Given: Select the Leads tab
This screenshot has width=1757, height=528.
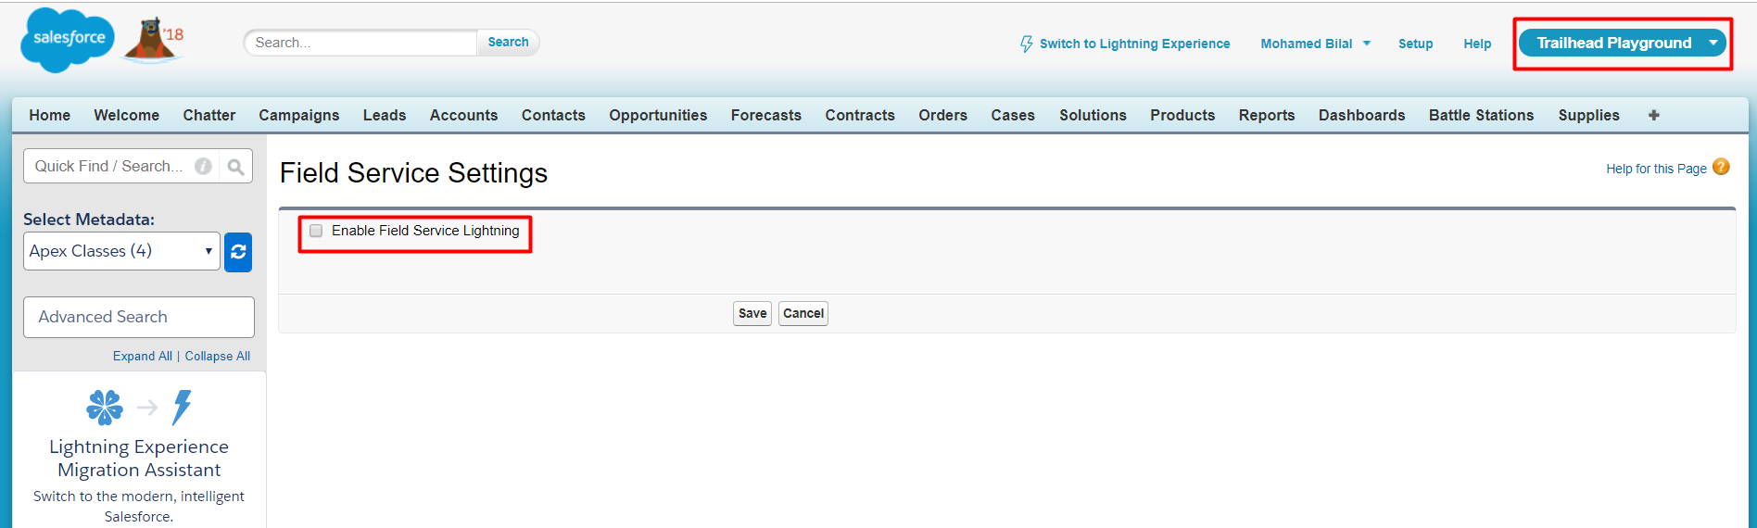Looking at the screenshot, I should click(x=385, y=115).
